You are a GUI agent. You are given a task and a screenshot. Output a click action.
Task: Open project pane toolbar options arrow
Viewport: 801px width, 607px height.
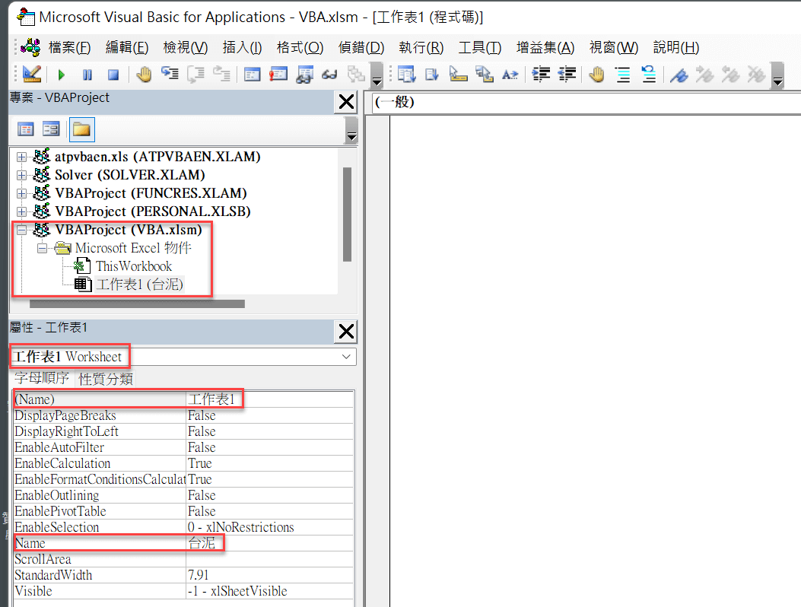point(351,130)
